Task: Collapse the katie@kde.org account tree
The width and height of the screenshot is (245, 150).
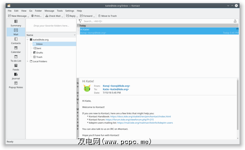Action: click(x=27, y=40)
